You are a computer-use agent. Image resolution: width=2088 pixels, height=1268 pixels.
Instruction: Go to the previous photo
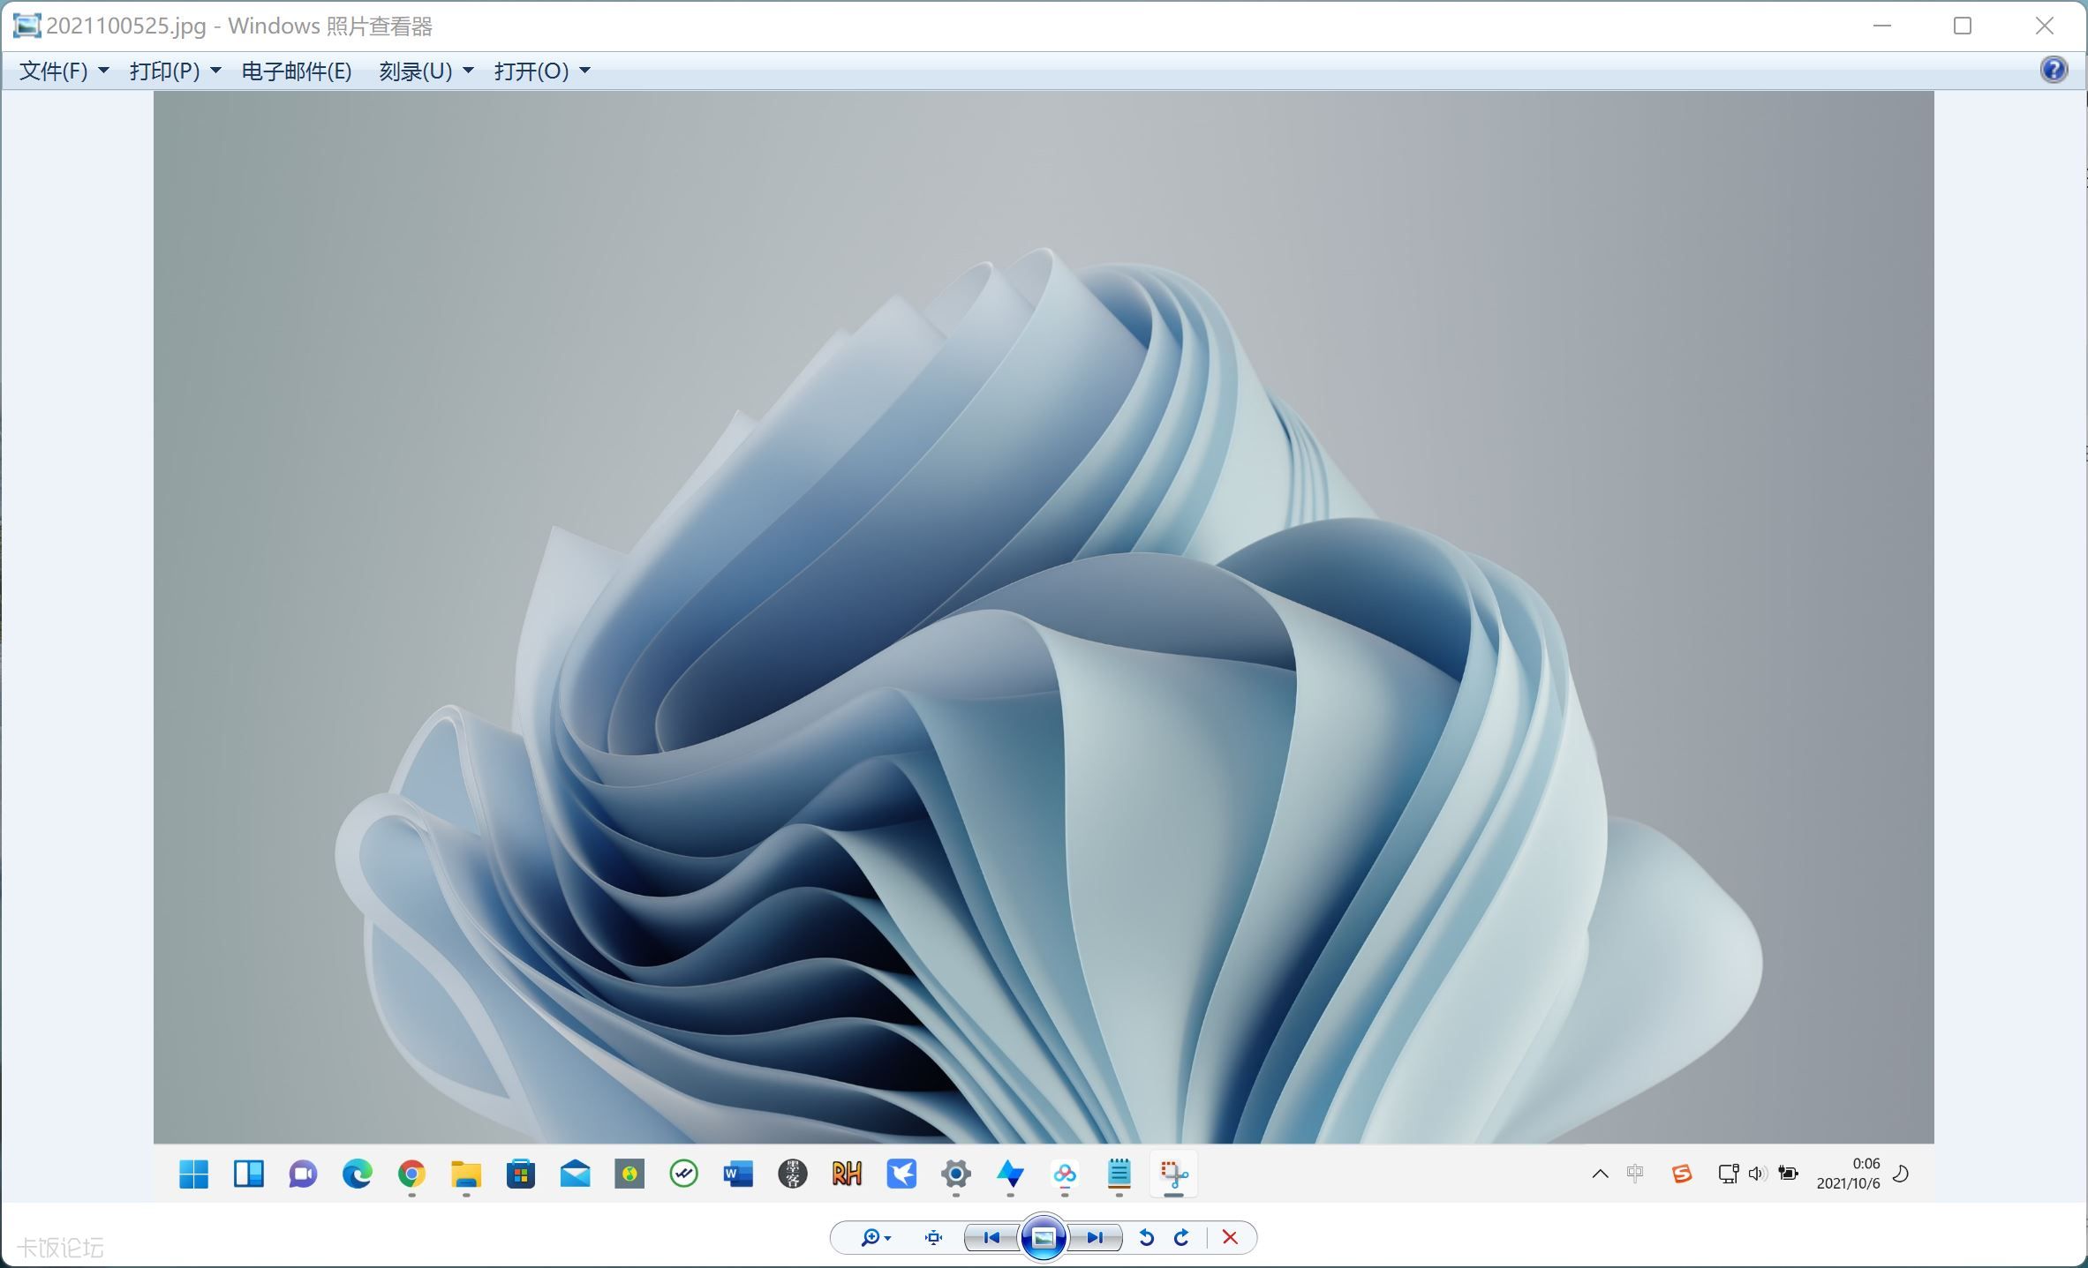[991, 1238]
